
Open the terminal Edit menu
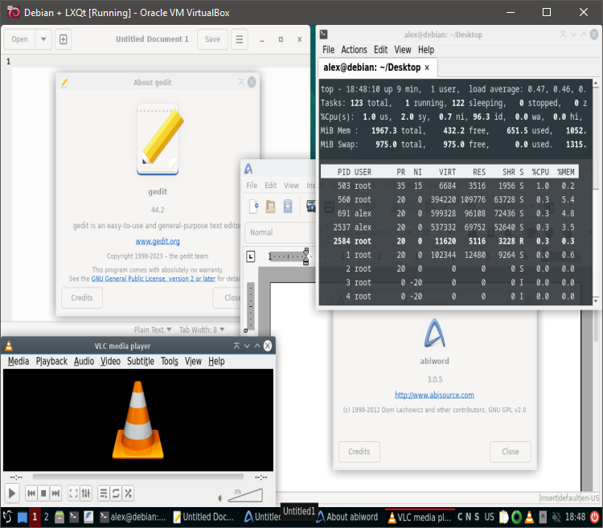(x=381, y=50)
